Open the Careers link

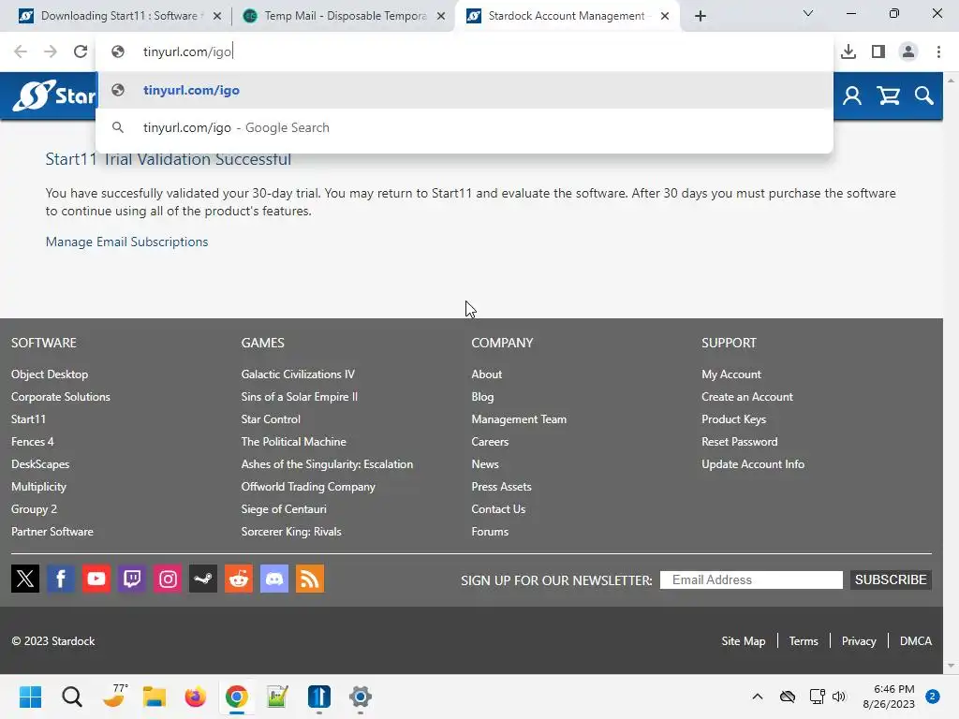(x=490, y=442)
